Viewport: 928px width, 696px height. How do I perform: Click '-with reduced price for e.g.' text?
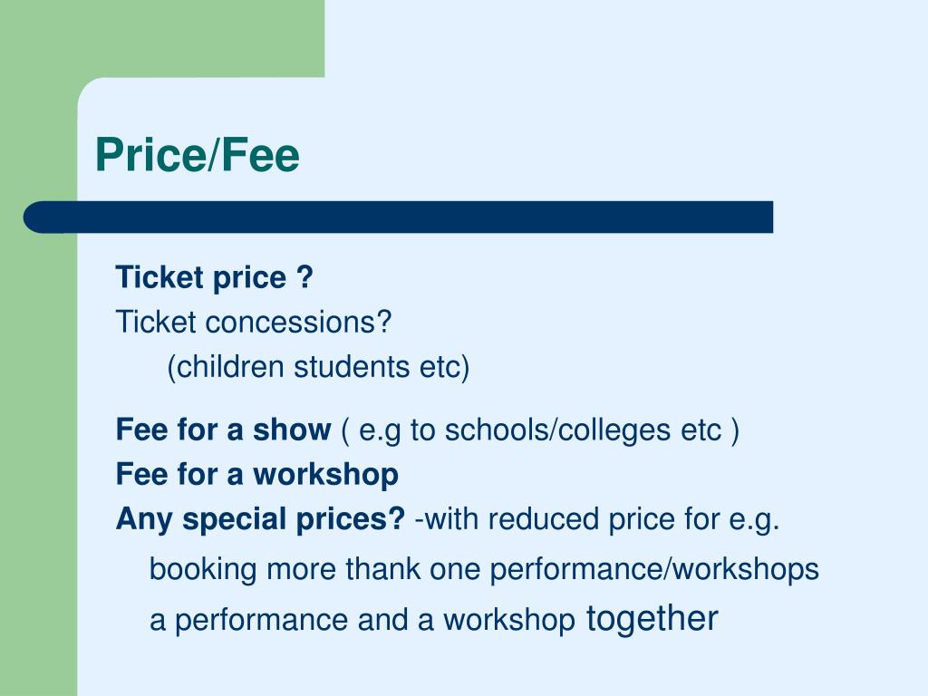[x=597, y=519]
